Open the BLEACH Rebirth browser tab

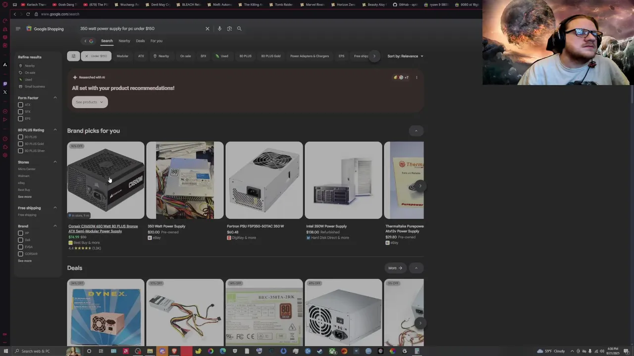(x=189, y=4)
